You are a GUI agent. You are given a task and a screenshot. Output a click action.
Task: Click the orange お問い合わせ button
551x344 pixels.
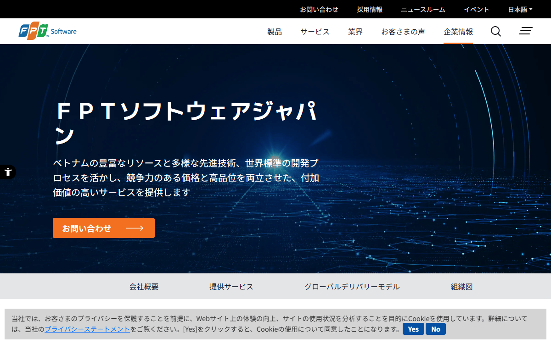tap(104, 228)
